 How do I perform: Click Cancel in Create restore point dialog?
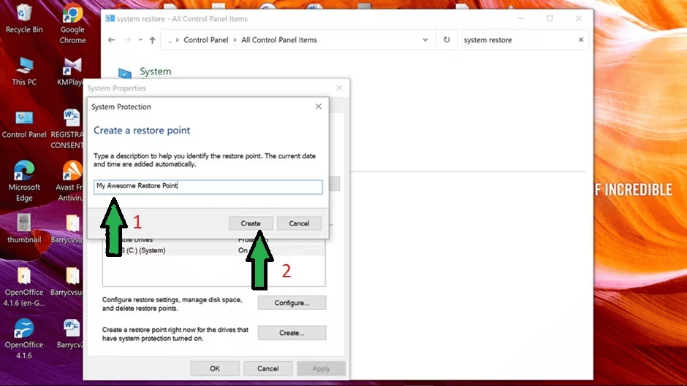[299, 223]
